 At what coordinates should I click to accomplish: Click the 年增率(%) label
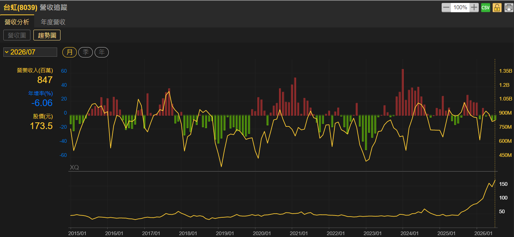click(x=41, y=93)
